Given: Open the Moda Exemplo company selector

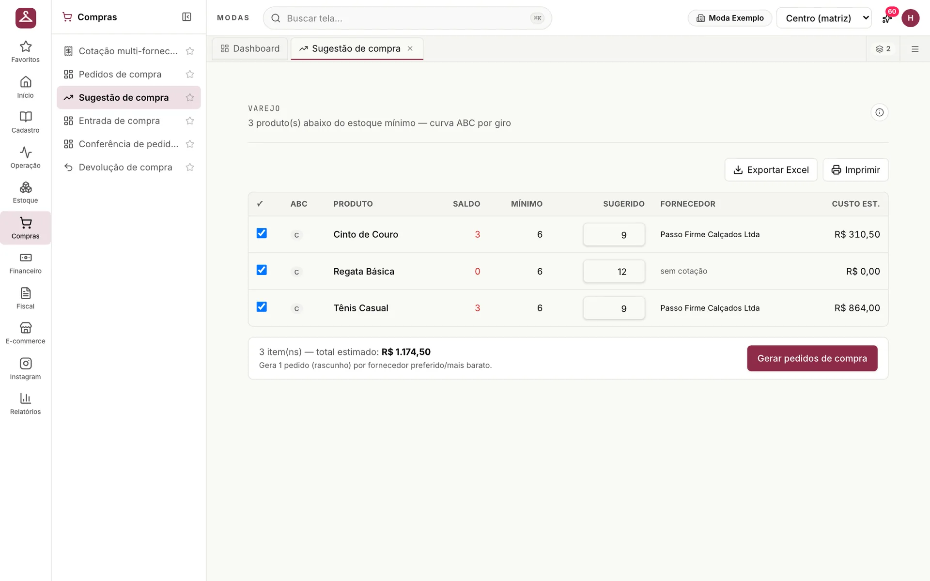Looking at the screenshot, I should (x=729, y=18).
